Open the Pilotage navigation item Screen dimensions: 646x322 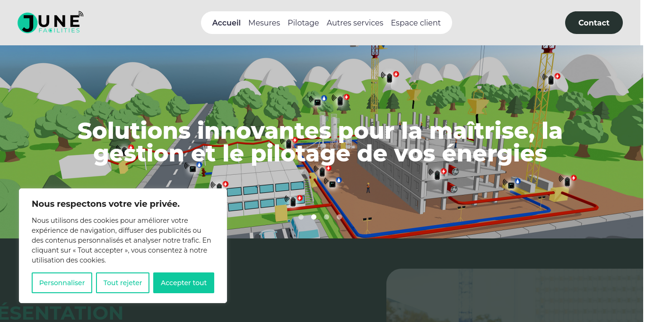click(x=303, y=23)
